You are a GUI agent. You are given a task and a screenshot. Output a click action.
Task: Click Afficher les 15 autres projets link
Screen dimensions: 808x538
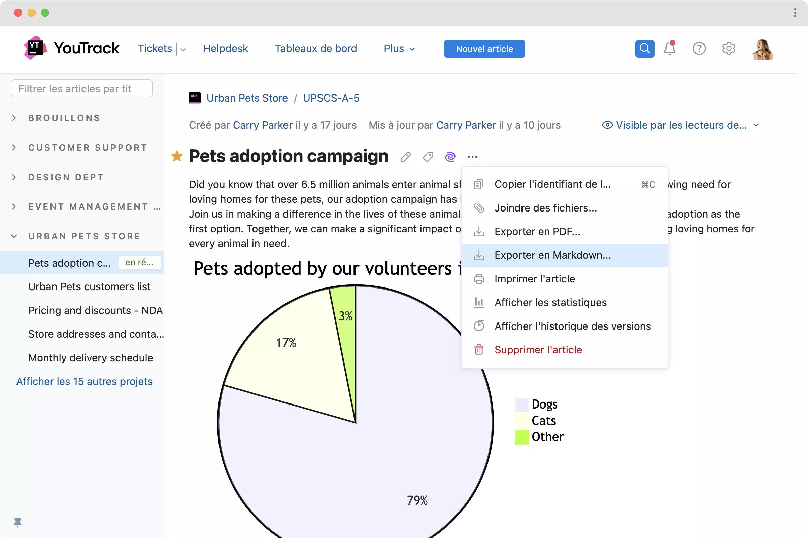tap(84, 381)
